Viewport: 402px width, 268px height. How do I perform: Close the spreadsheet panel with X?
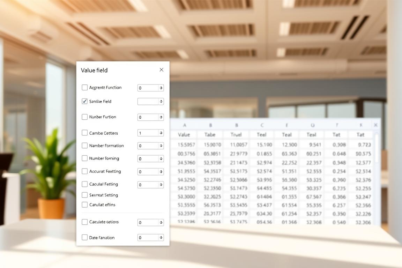(x=375, y=125)
